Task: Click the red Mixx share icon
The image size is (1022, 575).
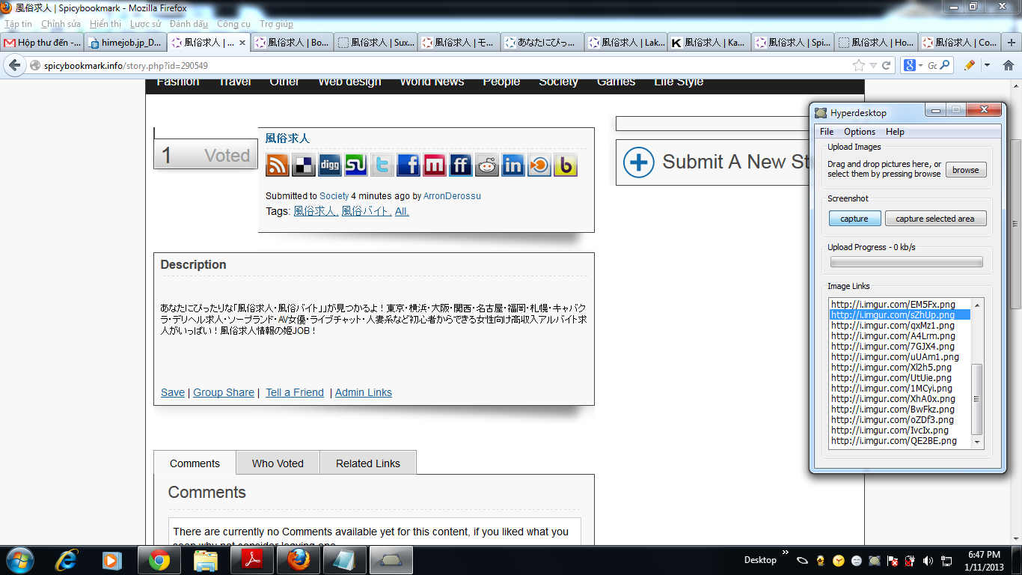Action: [435, 165]
